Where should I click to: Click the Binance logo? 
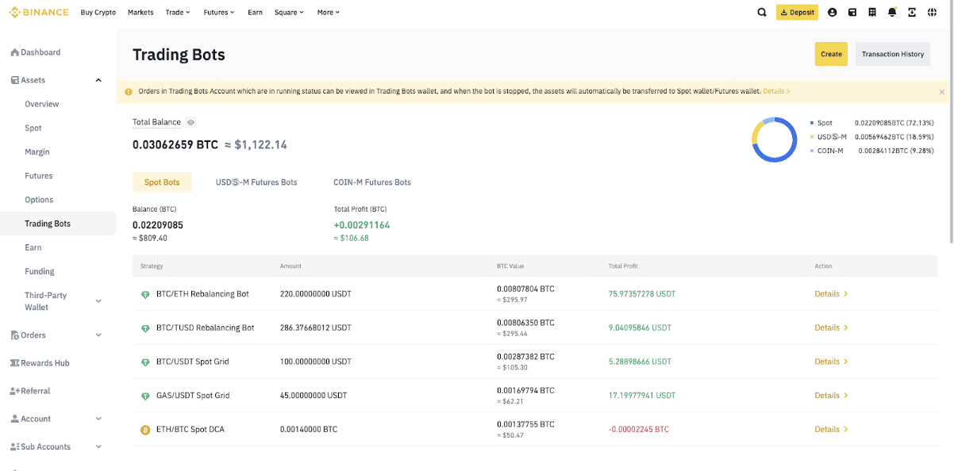(x=39, y=13)
